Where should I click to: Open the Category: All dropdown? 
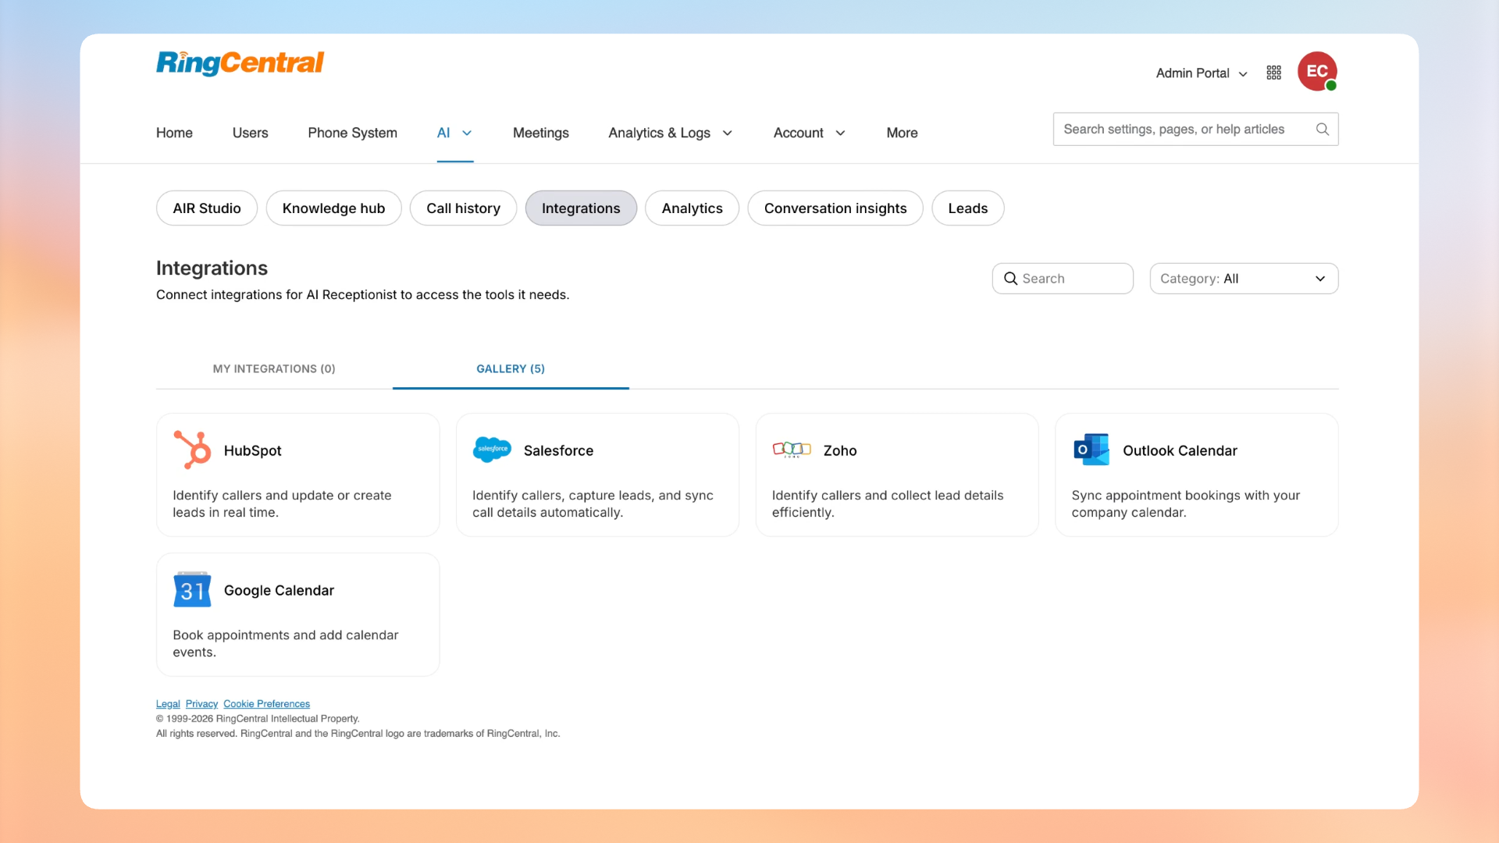(1244, 278)
